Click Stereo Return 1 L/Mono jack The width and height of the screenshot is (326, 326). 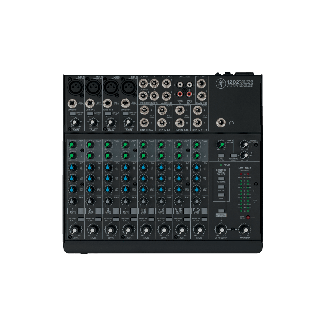(x=143, y=83)
